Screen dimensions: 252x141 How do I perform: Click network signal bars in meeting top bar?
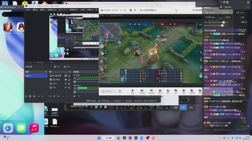tap(121, 10)
